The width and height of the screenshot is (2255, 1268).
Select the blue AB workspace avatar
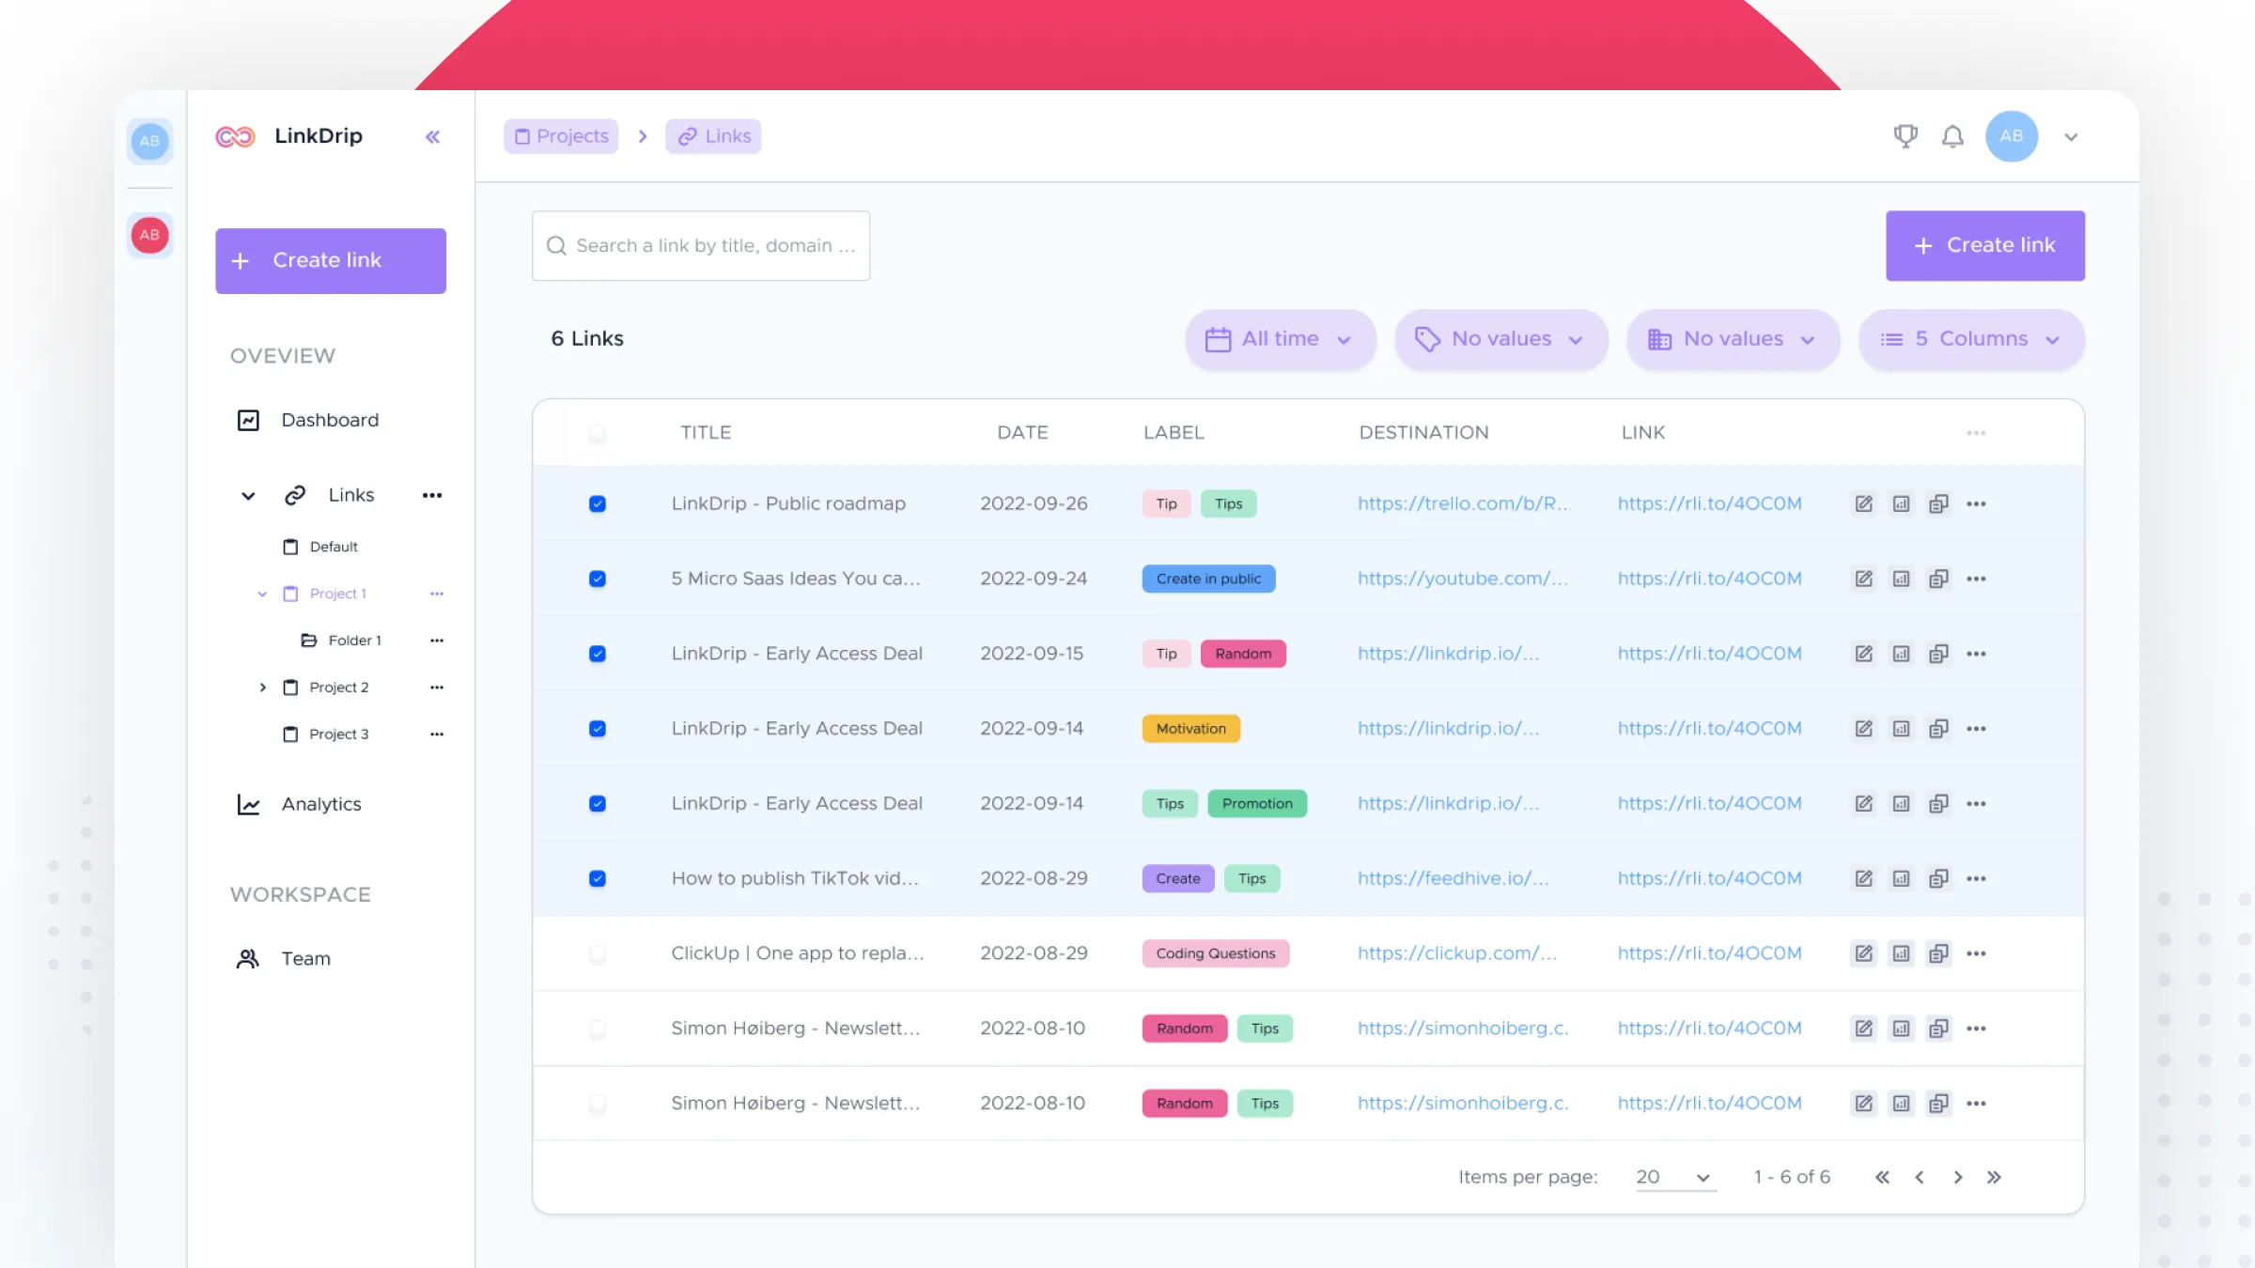point(149,142)
